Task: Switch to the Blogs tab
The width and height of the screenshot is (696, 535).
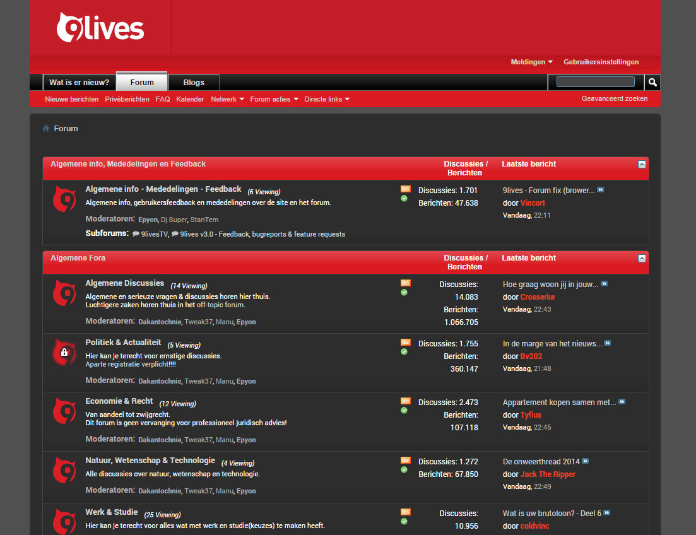Action: [x=193, y=82]
